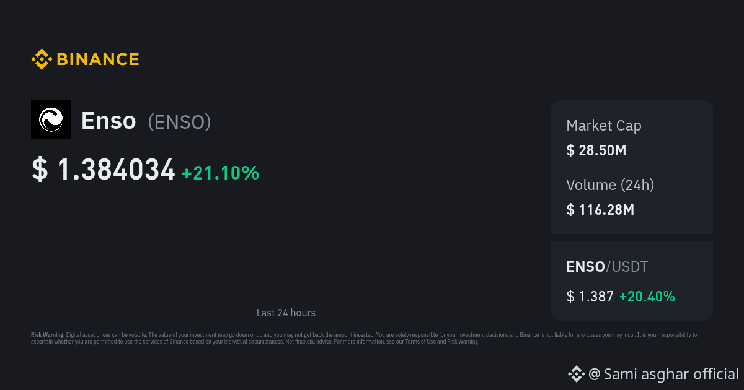Select the $ 28.50M market cap value
744x390 pixels.
(596, 150)
